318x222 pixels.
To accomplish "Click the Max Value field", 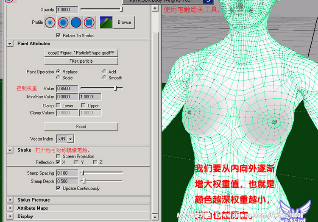I will (90, 97).
